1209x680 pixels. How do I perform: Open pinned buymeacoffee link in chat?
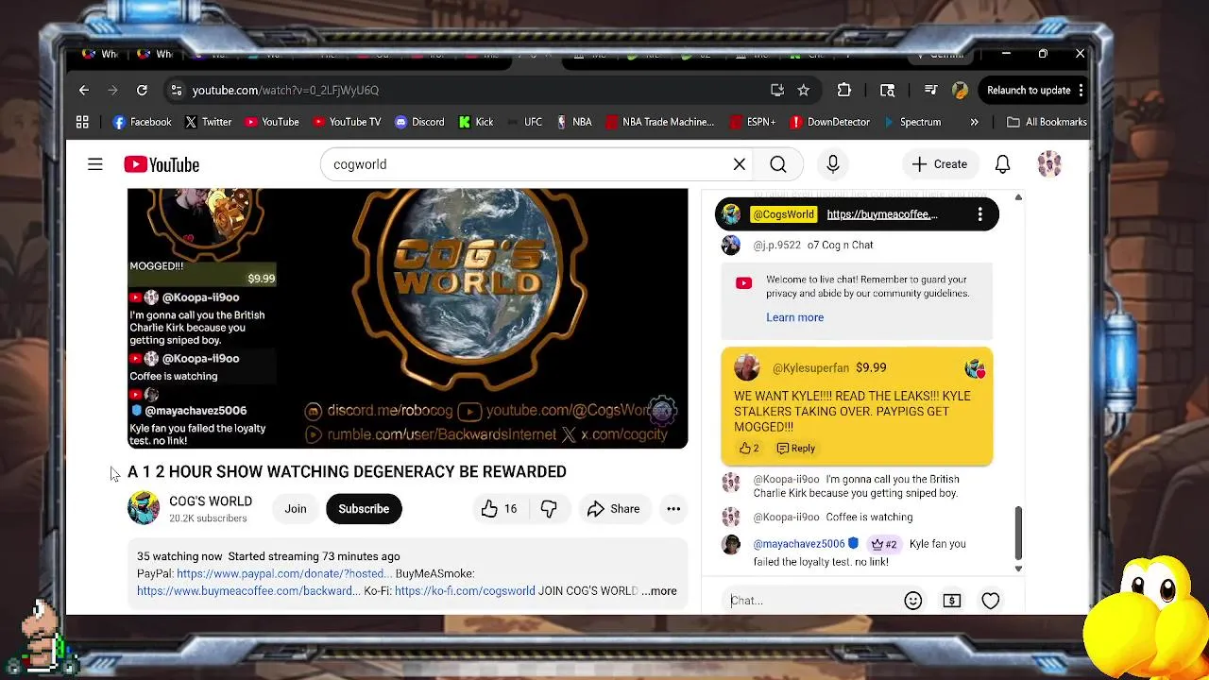click(x=882, y=214)
